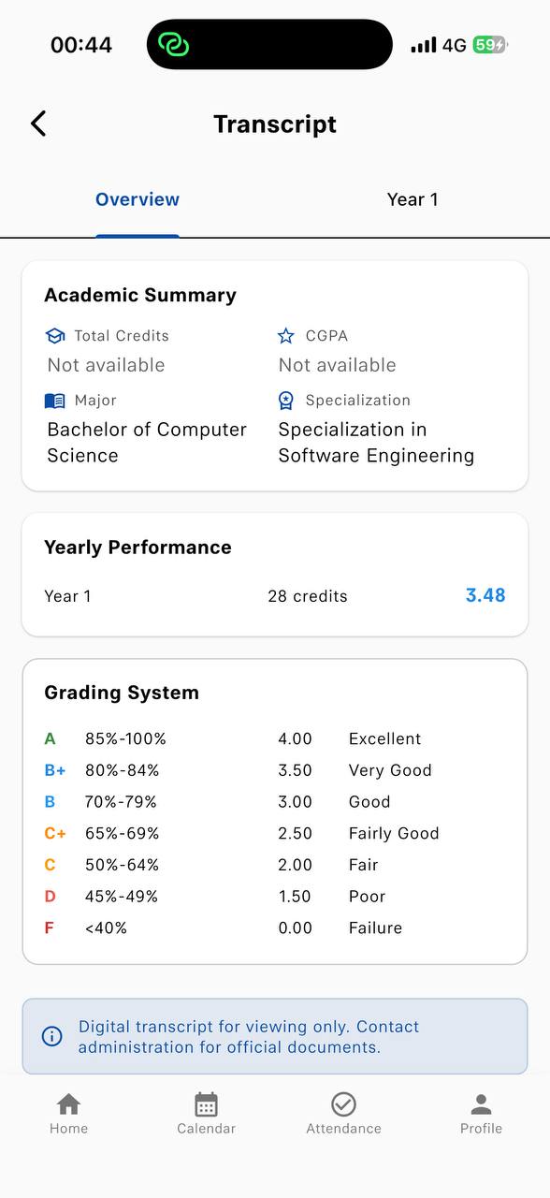550x1198 pixels.
Task: Open Attendance from the bottom navigation
Action: pos(343,1110)
